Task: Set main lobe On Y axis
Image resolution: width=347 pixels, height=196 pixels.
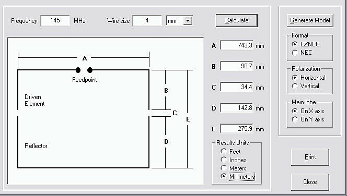Action: coord(308,119)
